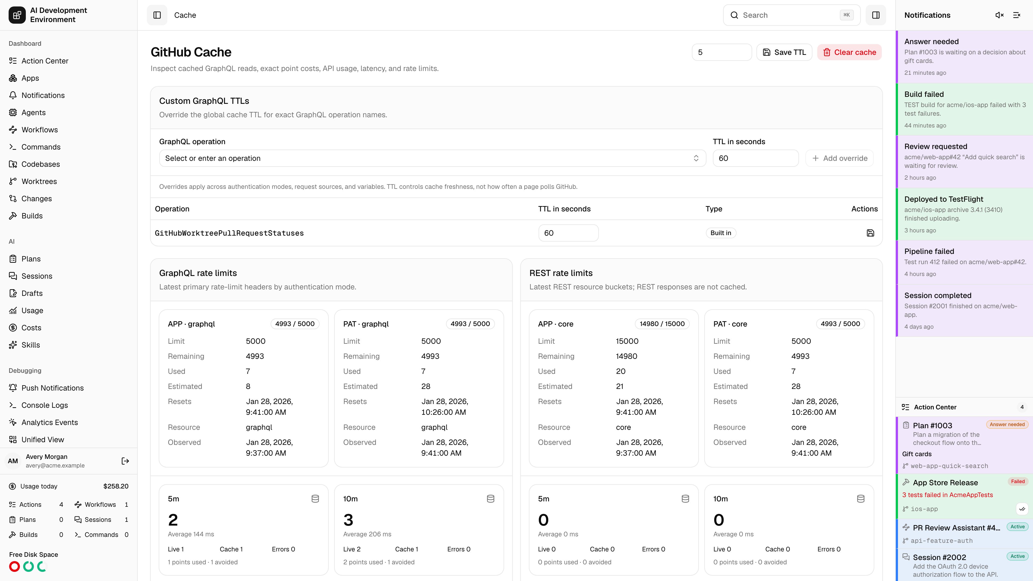Open Unified View
The image size is (1033, 581).
tap(69, 440)
